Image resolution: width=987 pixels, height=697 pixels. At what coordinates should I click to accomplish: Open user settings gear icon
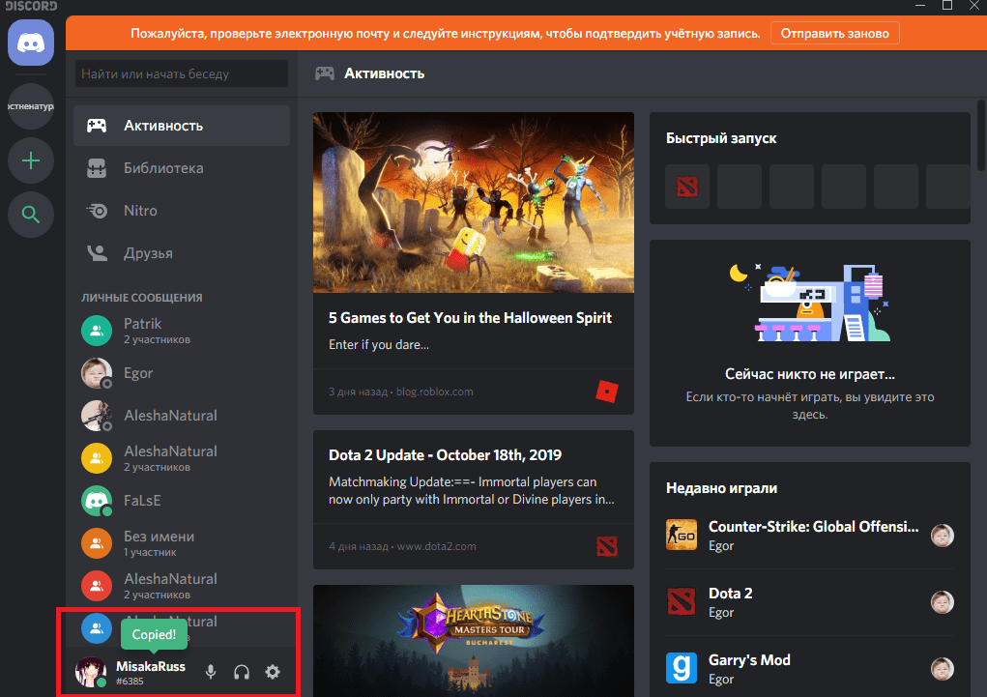(x=273, y=672)
